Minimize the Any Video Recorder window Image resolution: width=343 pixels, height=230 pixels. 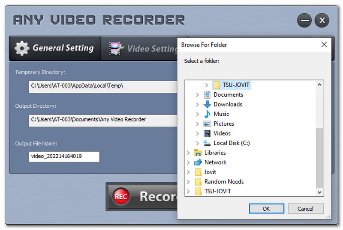[304, 20]
